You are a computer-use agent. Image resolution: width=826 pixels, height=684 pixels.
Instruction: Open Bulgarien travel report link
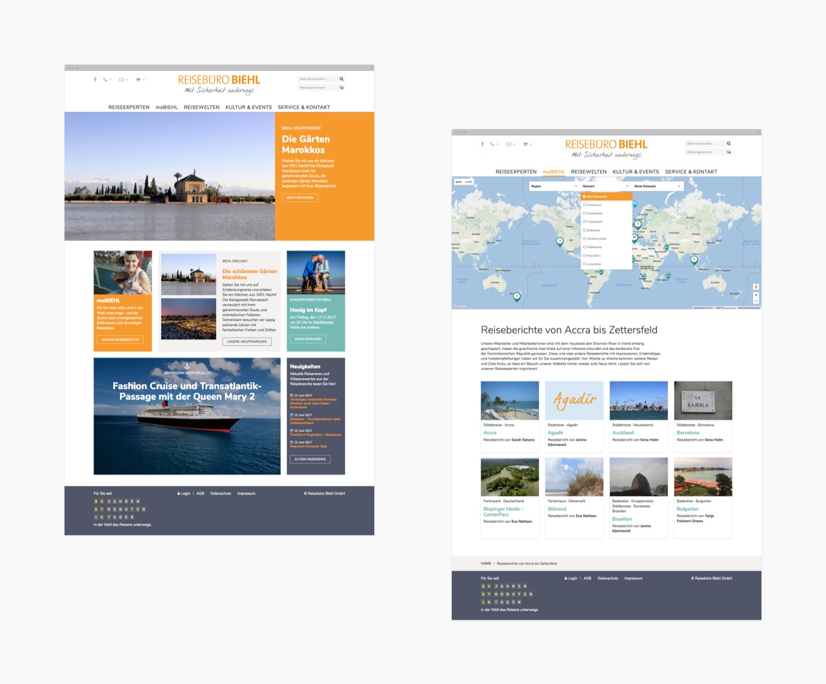[x=687, y=508]
